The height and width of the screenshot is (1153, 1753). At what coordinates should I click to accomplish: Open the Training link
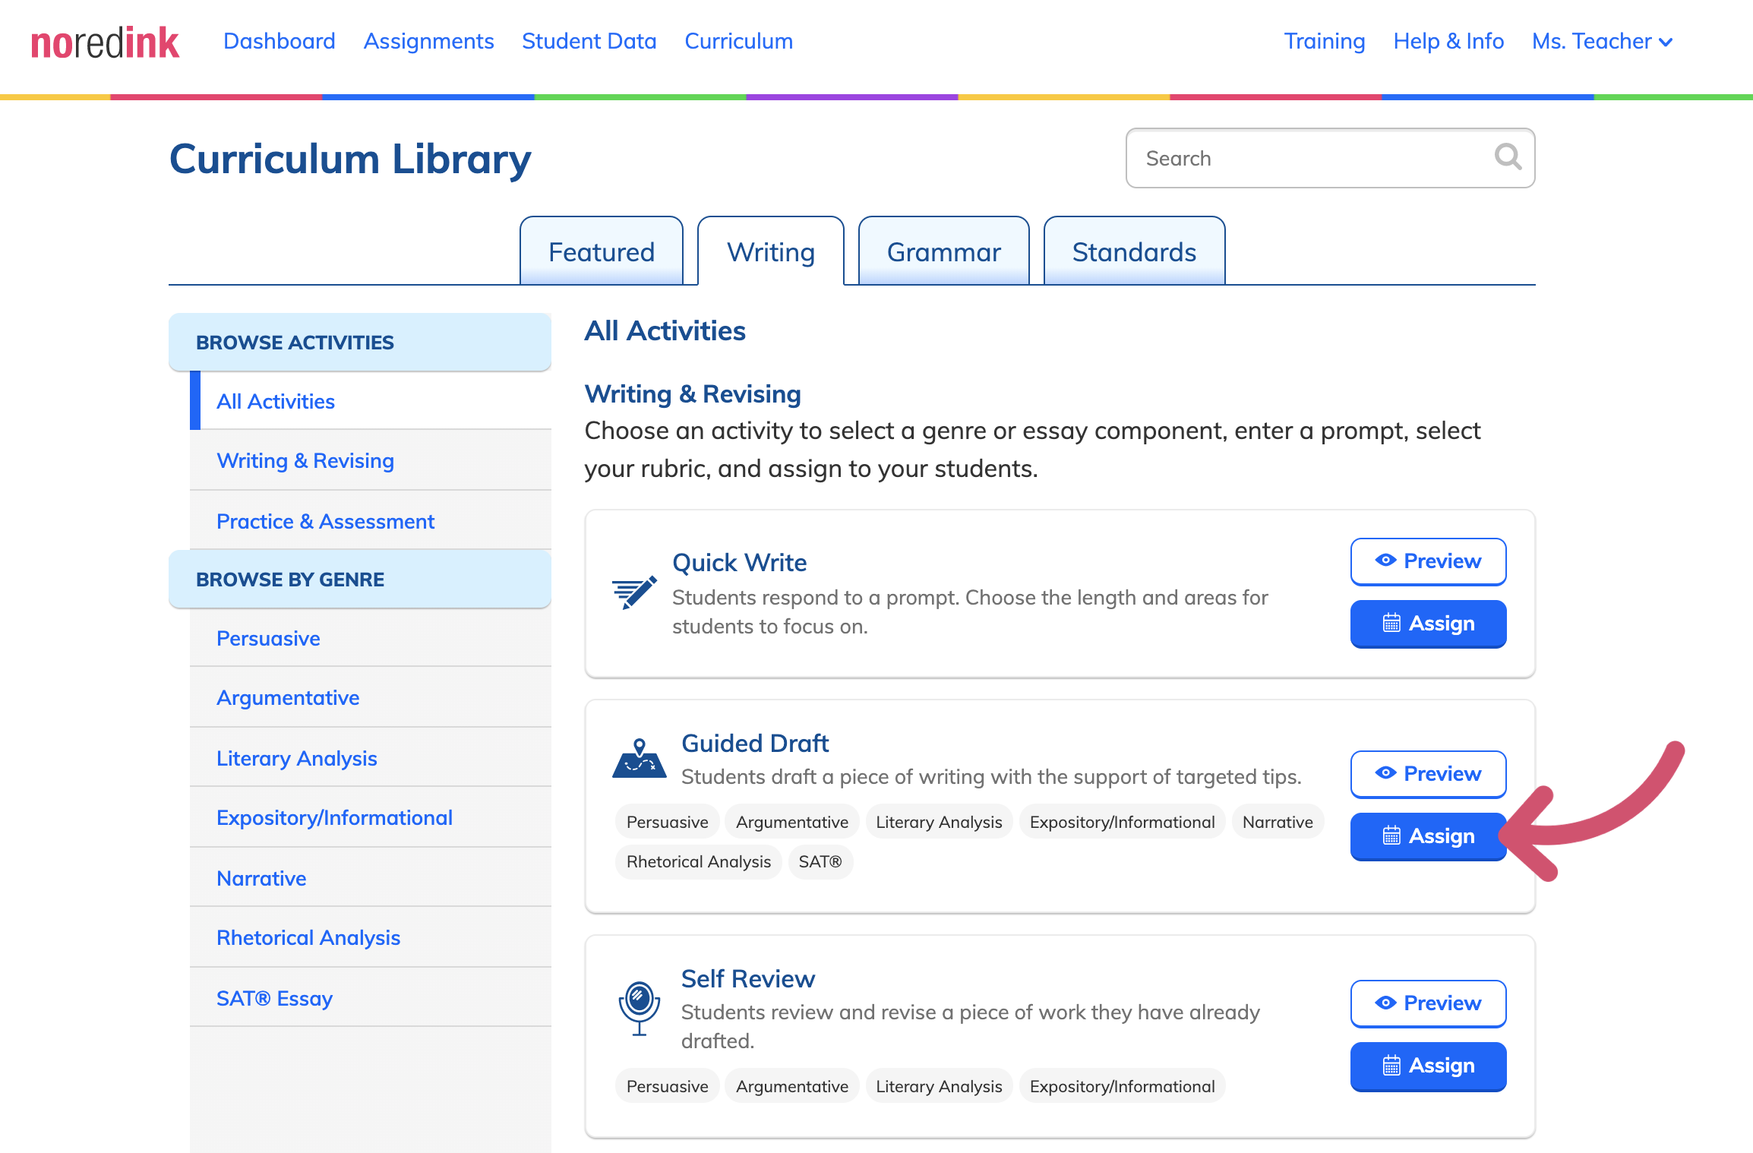pyautogui.click(x=1324, y=41)
